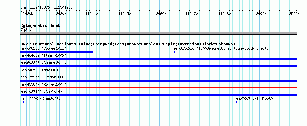This screenshot has height=126, width=307.
Task: Click the 112440k ruler position
Action: [x=92, y=14]
